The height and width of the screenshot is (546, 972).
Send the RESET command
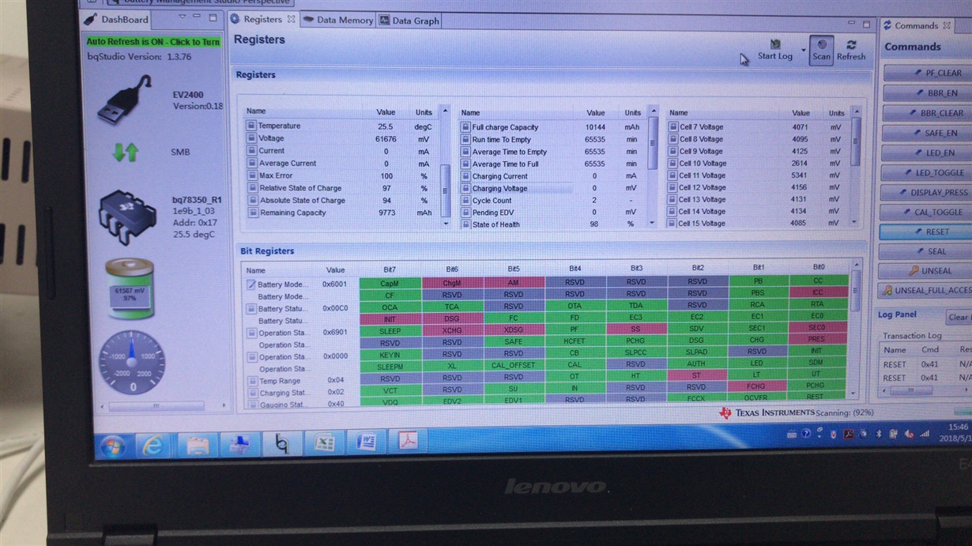[x=929, y=232]
